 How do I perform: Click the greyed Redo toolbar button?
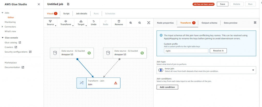click(x=105, y=23)
